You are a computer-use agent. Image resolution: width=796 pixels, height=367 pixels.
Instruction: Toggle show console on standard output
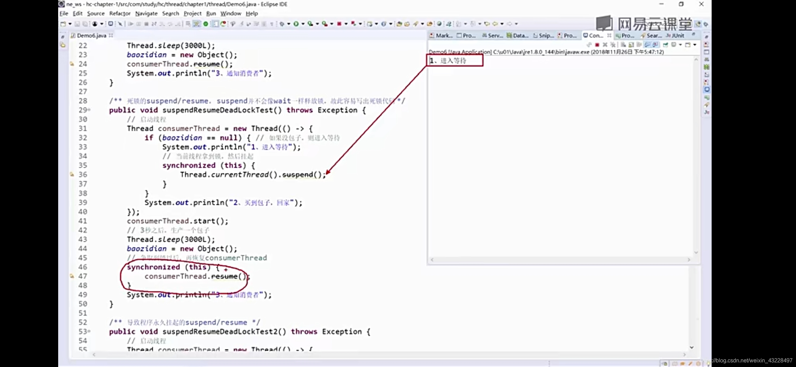tap(647, 45)
